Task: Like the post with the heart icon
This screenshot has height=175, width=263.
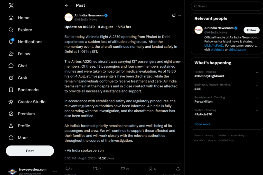Action: pyautogui.click(x=123, y=169)
